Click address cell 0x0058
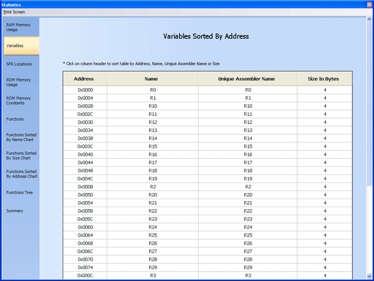374x281 pixels. [x=85, y=211]
